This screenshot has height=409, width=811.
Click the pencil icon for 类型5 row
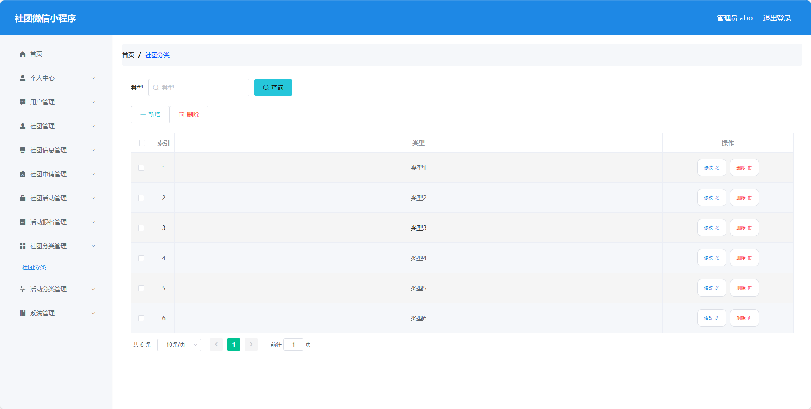(717, 288)
